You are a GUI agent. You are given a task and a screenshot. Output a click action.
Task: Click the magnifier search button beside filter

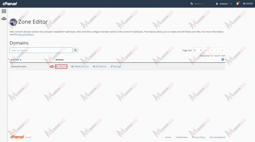pyautogui.click(x=75, y=50)
